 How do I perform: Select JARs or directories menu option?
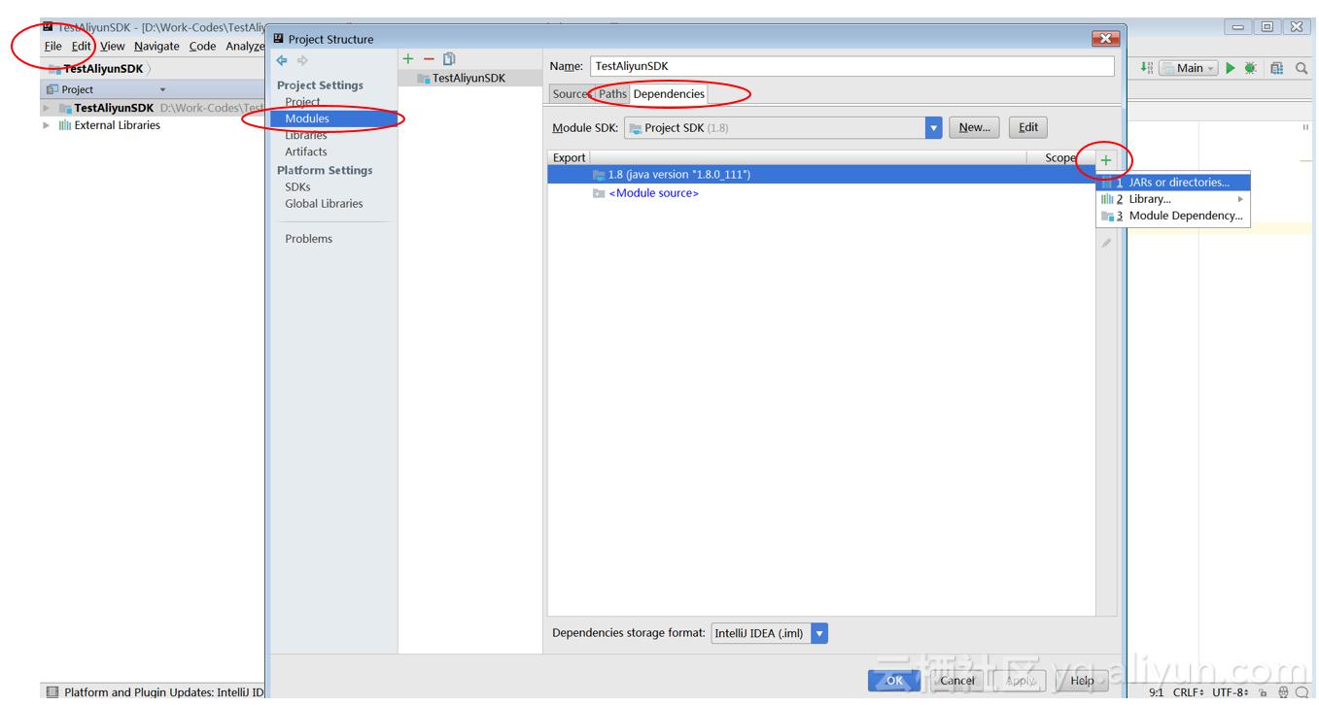(1178, 183)
